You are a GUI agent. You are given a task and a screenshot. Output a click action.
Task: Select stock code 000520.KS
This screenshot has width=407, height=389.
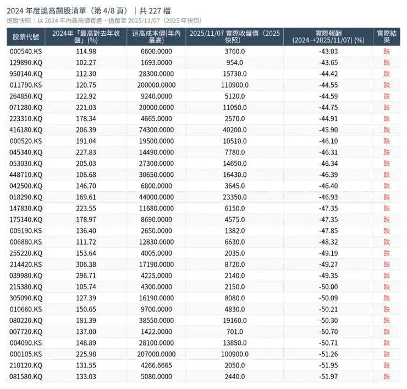tap(26, 141)
